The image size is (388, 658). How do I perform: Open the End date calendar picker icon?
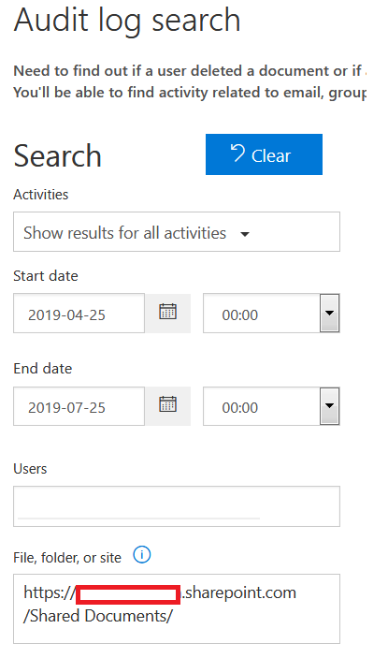coord(167,405)
